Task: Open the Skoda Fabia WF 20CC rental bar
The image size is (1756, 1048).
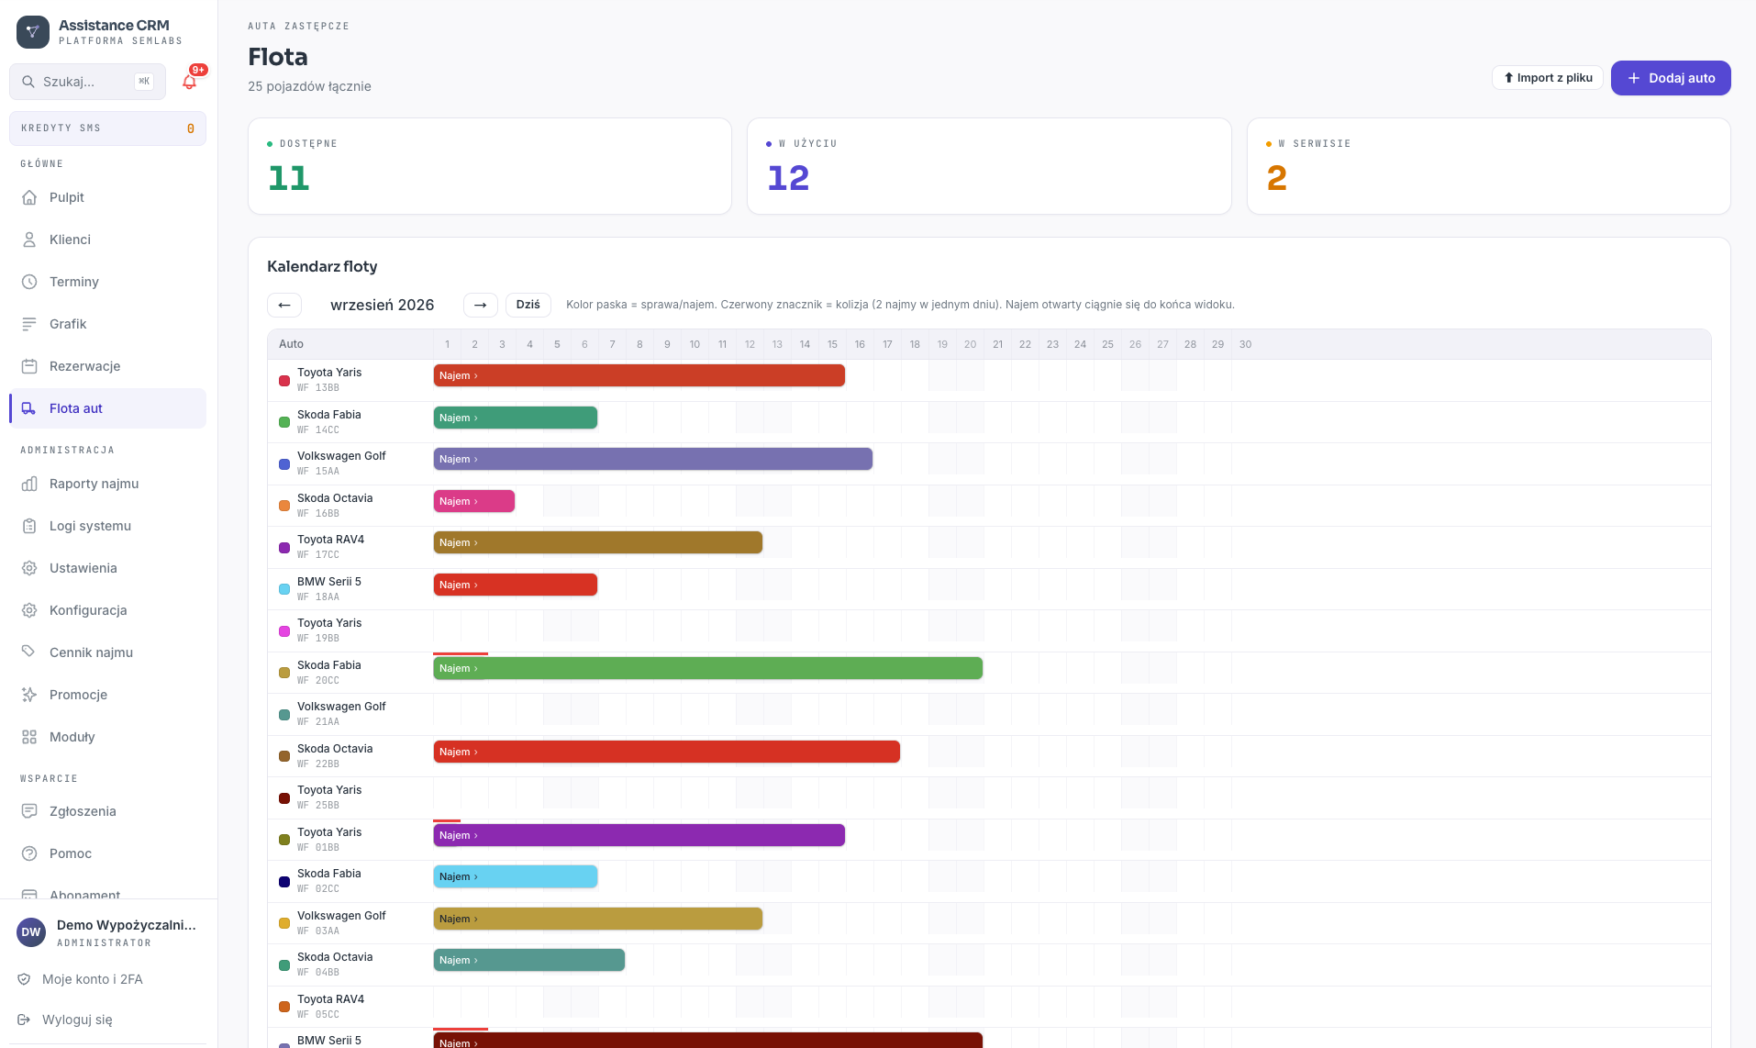Action: (x=708, y=668)
